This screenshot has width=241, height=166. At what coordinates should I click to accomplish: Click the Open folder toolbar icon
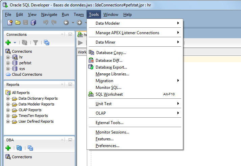pos(18,23)
